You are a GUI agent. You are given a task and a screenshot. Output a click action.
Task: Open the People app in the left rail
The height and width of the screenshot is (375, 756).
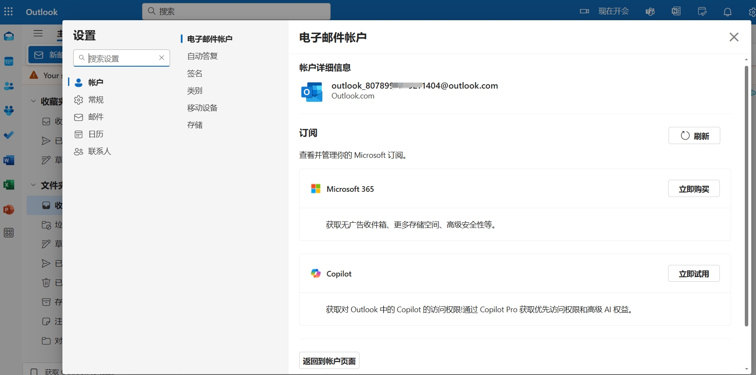click(9, 86)
